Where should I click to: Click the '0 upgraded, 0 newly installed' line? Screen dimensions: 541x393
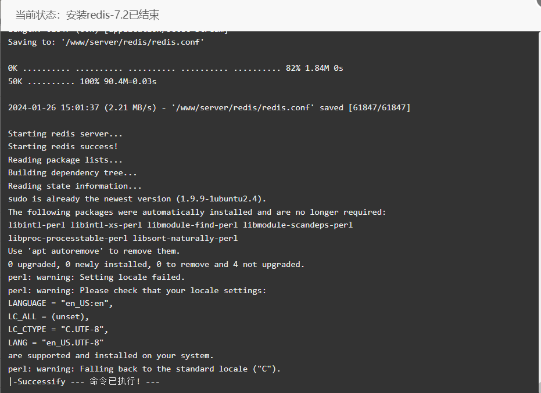pyautogui.click(x=156, y=264)
